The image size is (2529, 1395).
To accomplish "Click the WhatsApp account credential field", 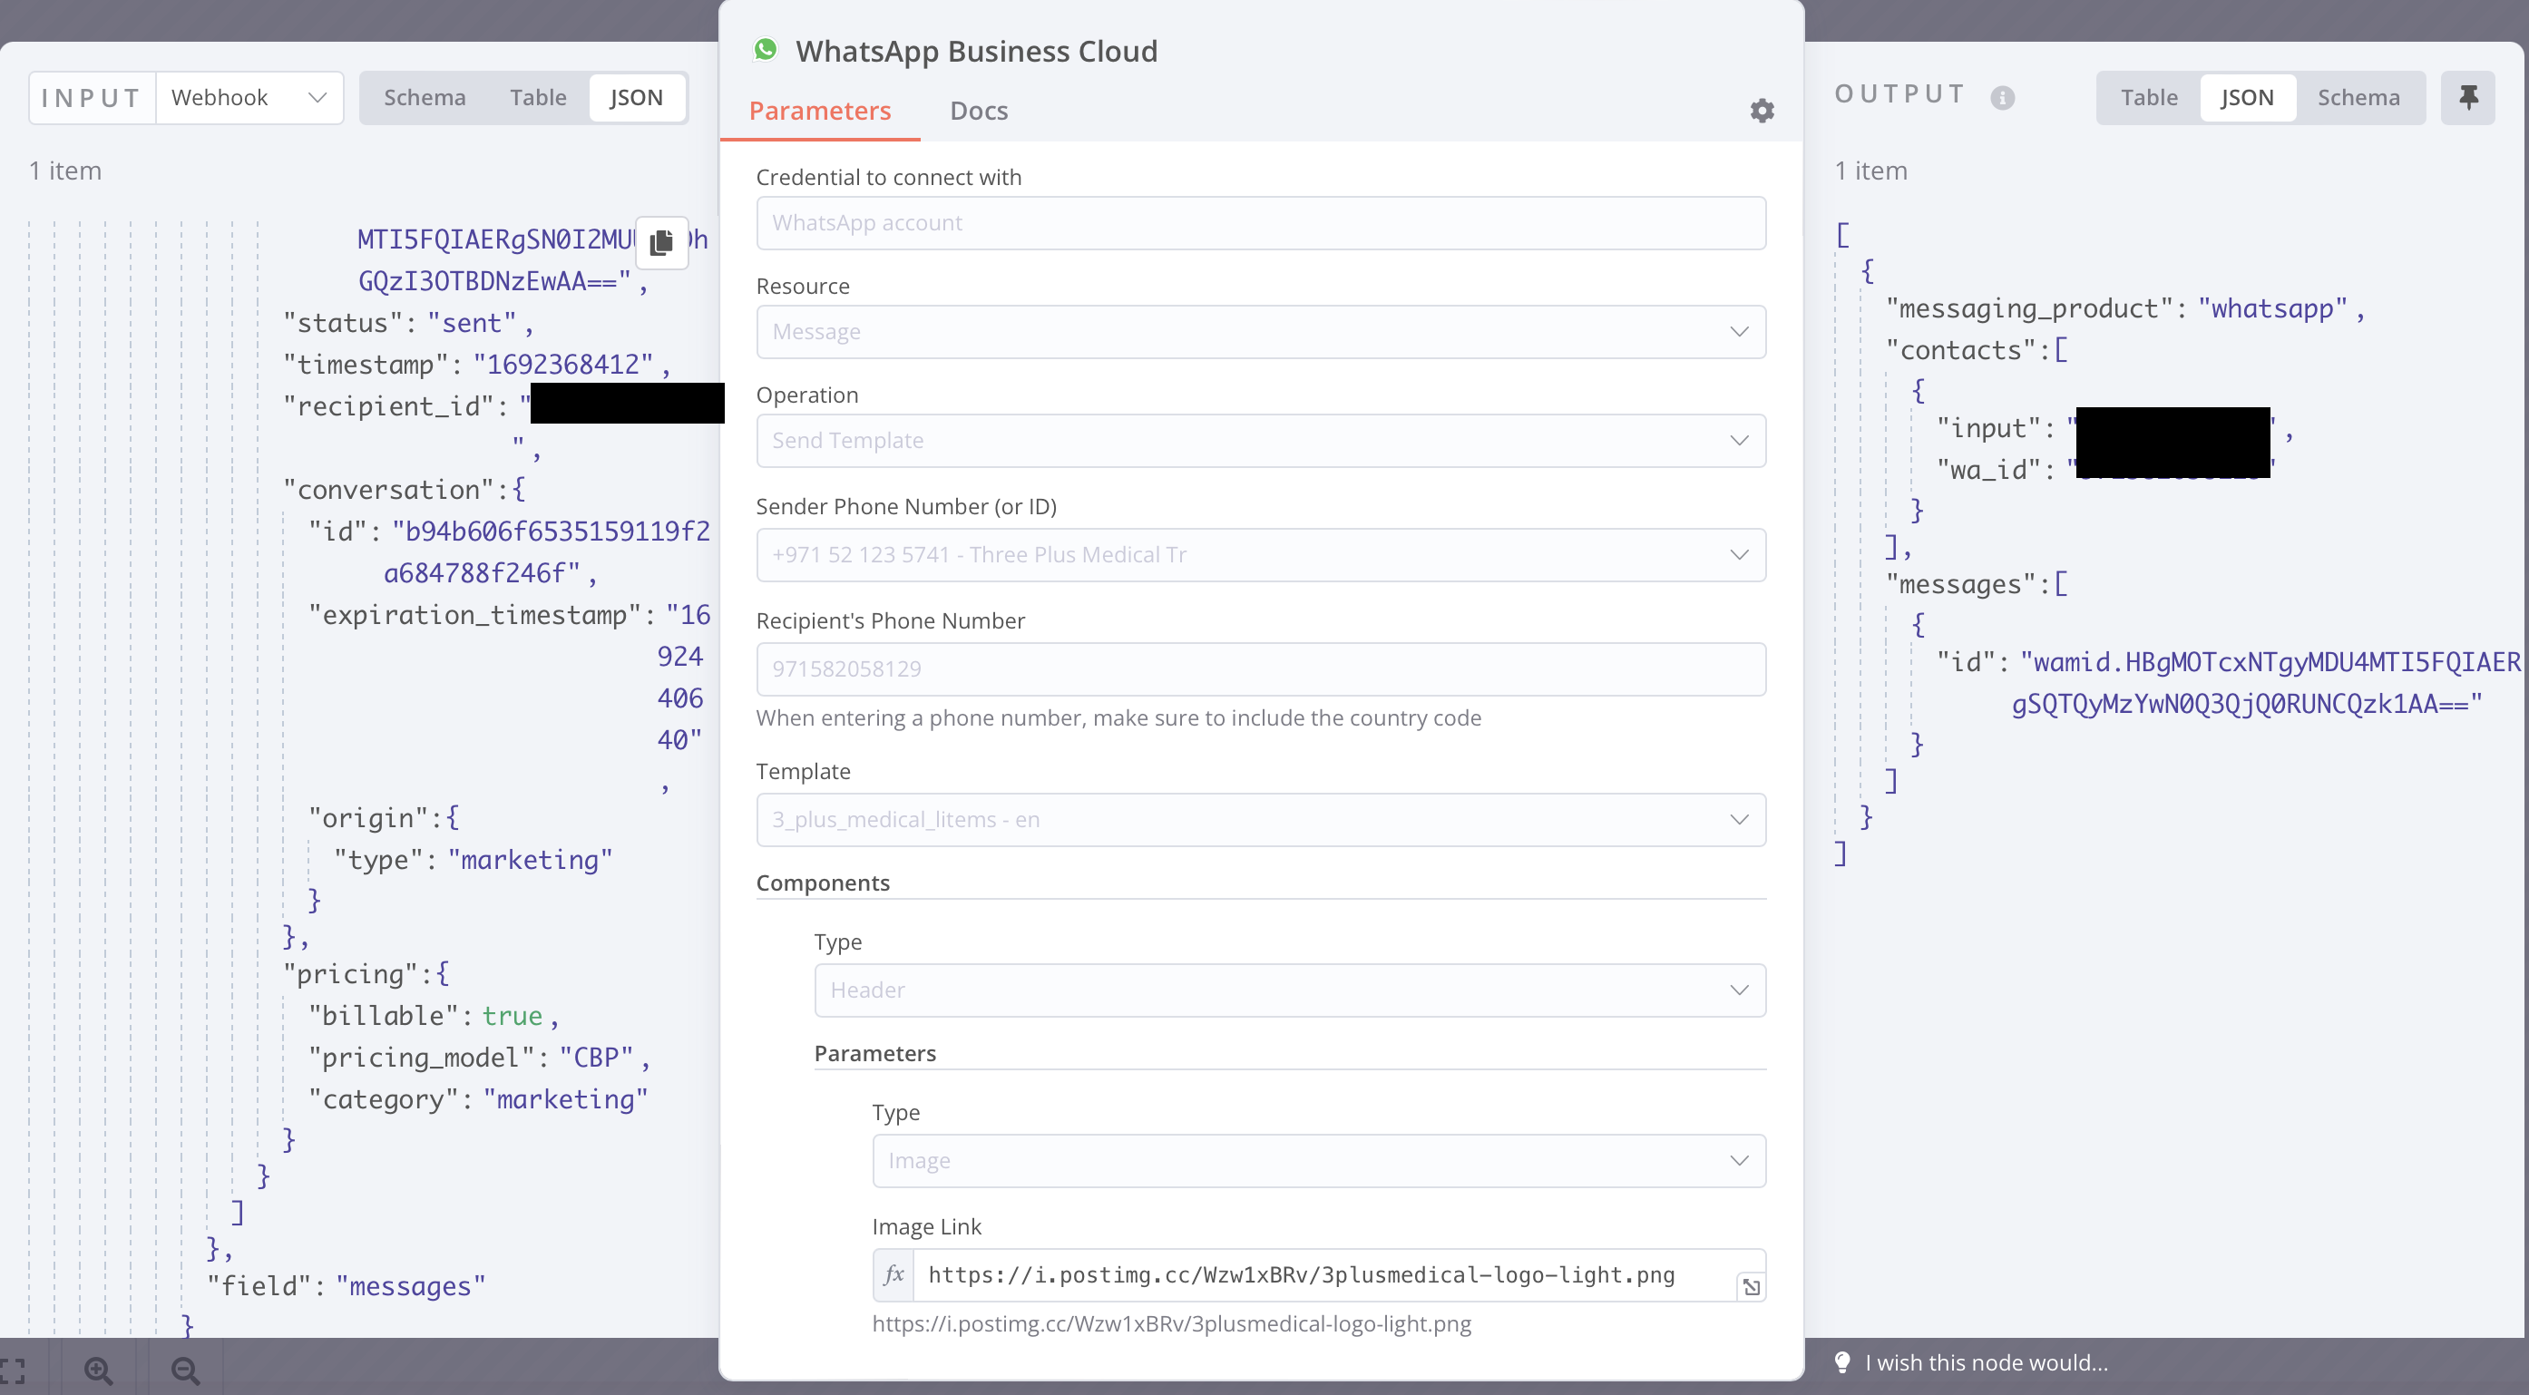I will pos(1261,223).
